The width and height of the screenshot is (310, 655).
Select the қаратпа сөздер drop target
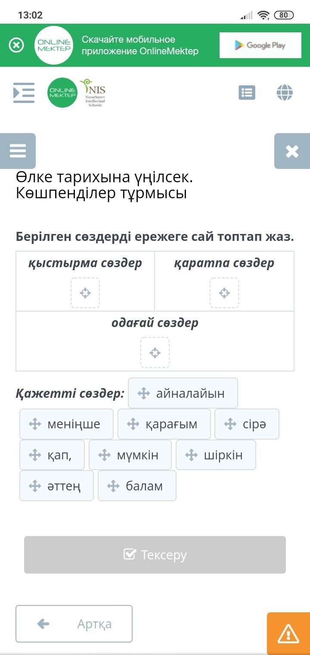coord(224,293)
